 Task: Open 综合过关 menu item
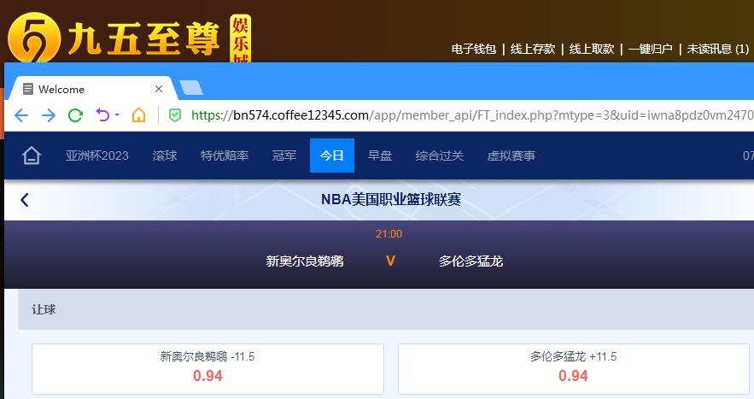440,155
